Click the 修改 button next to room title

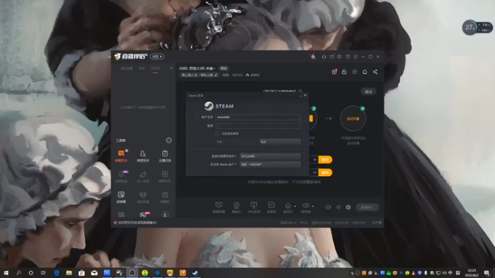tap(223, 69)
